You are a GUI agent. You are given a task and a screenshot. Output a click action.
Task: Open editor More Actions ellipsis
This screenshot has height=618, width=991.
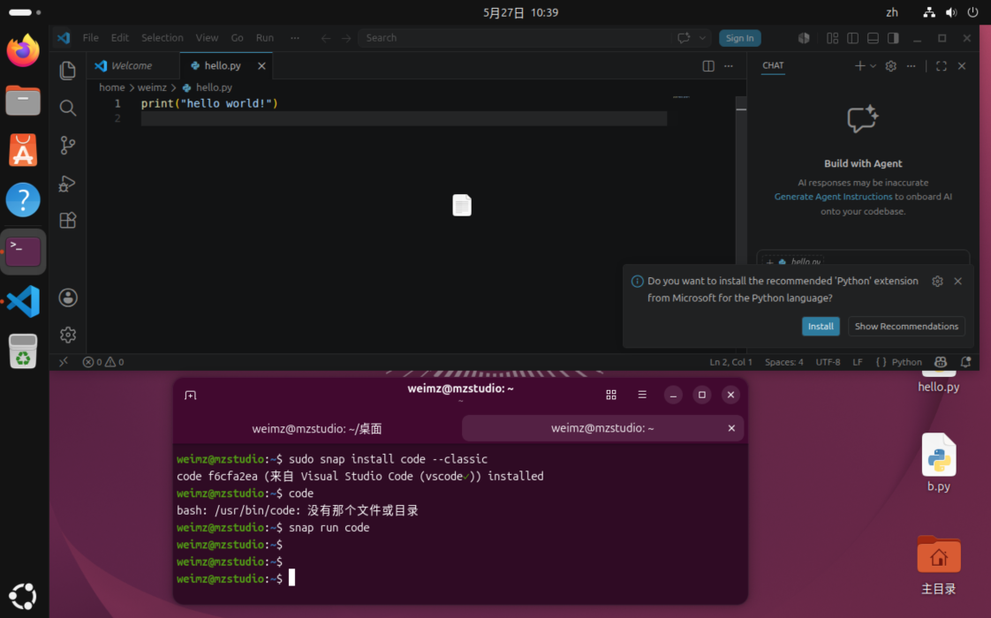click(x=729, y=65)
